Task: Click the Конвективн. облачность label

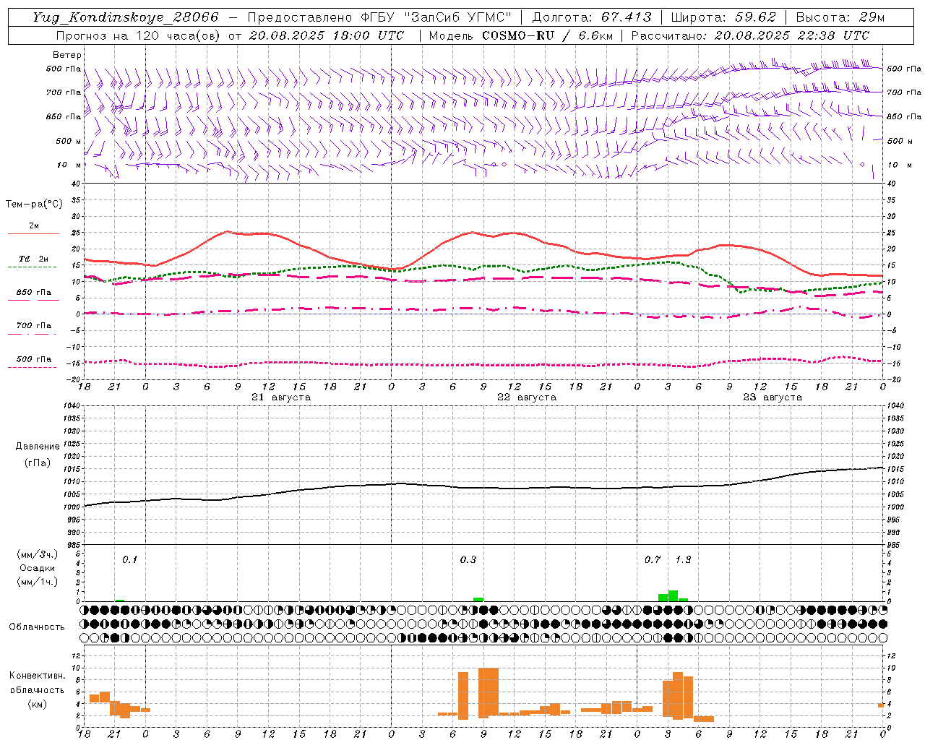Action: click(37, 682)
